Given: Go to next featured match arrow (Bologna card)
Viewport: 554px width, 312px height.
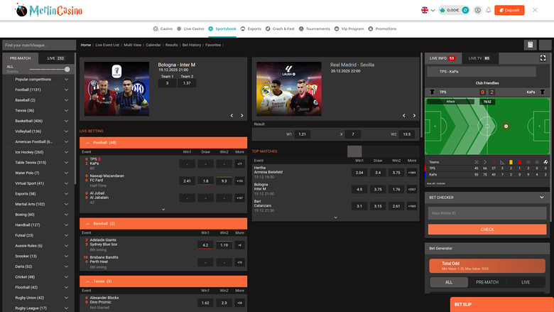Looking at the screenshot, I should (241, 115).
